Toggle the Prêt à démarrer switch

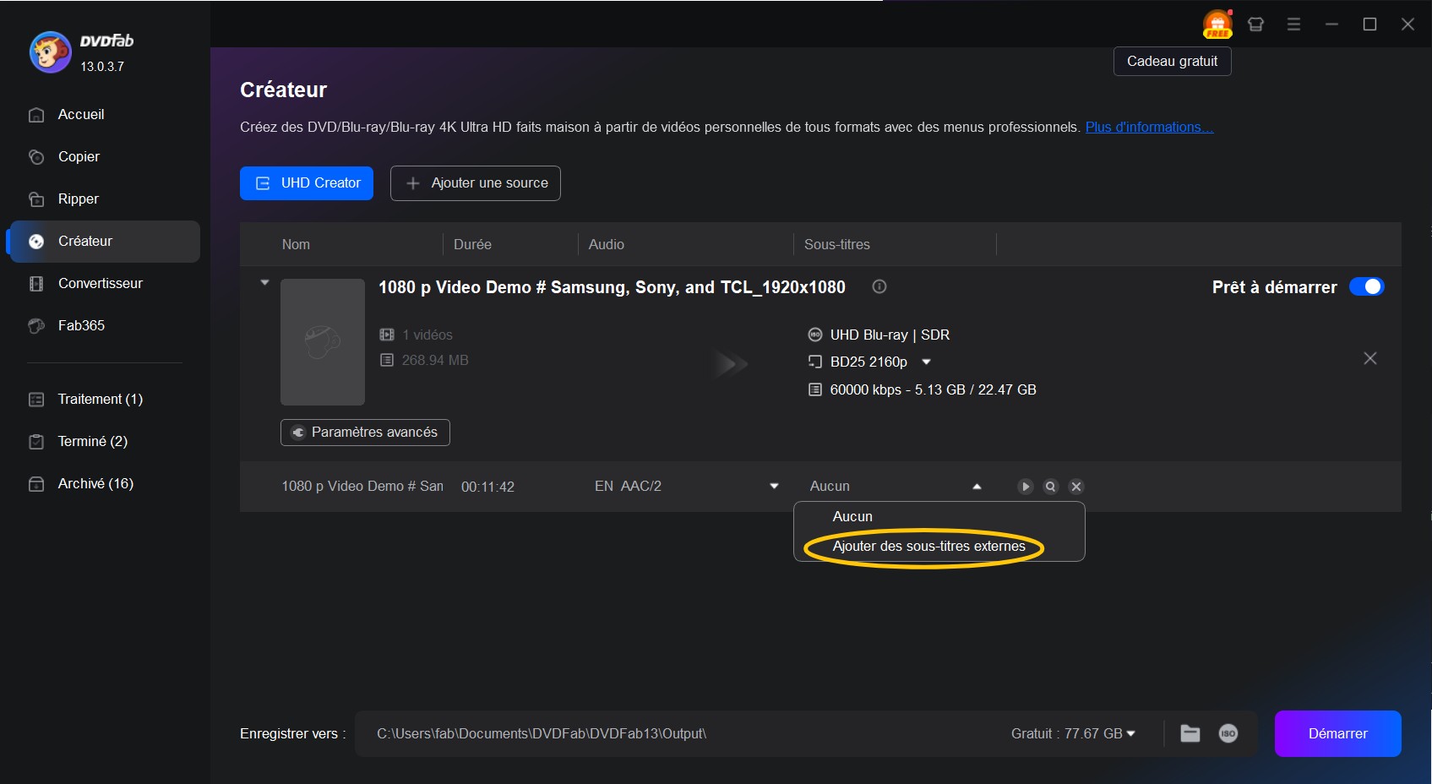[x=1366, y=286]
